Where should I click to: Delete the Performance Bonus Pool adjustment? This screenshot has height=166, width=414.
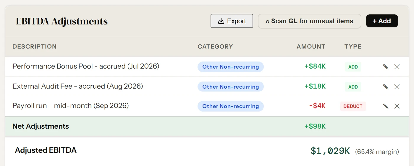pyautogui.click(x=397, y=67)
